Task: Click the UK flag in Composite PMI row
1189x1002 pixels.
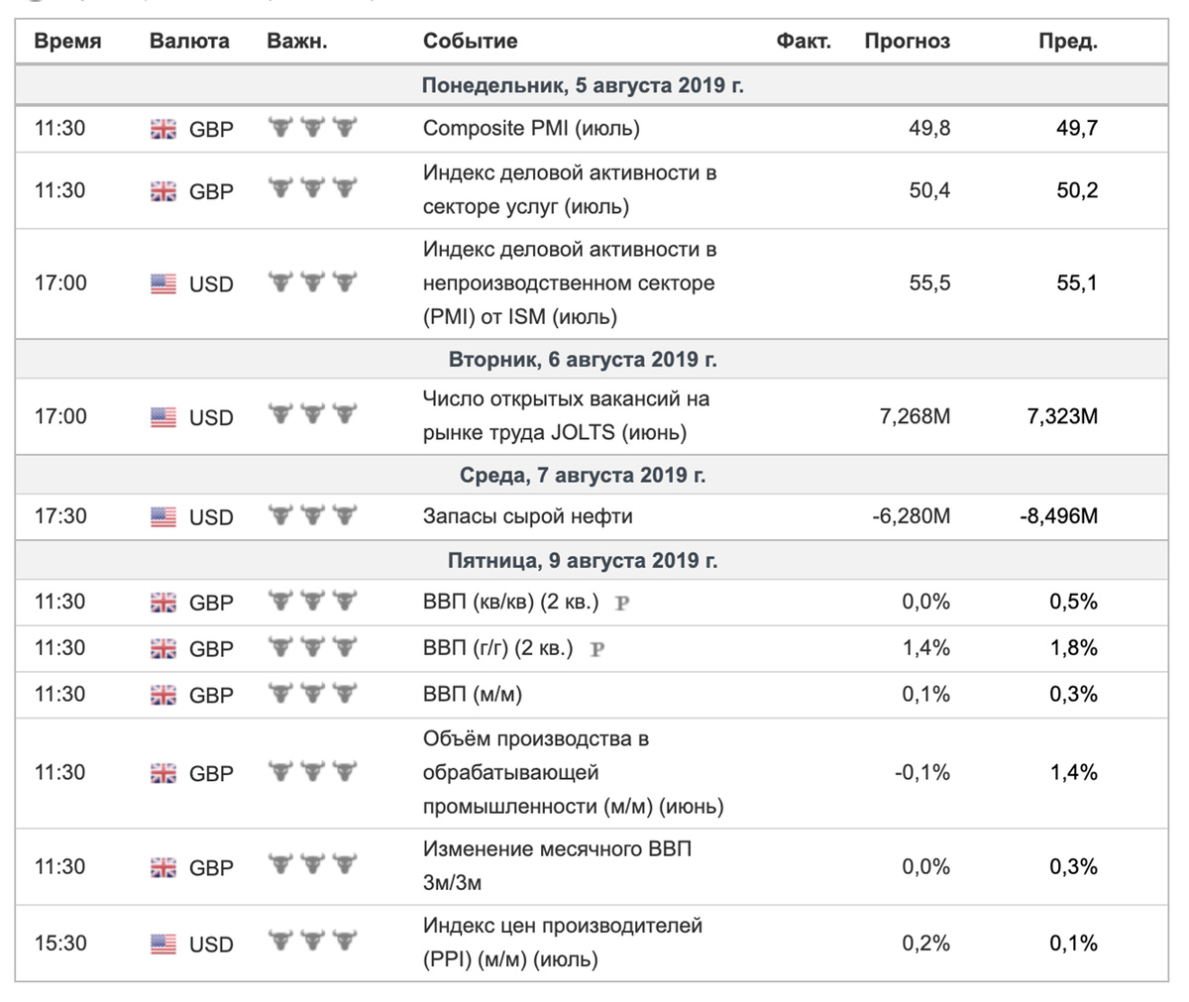Action: coord(163,129)
